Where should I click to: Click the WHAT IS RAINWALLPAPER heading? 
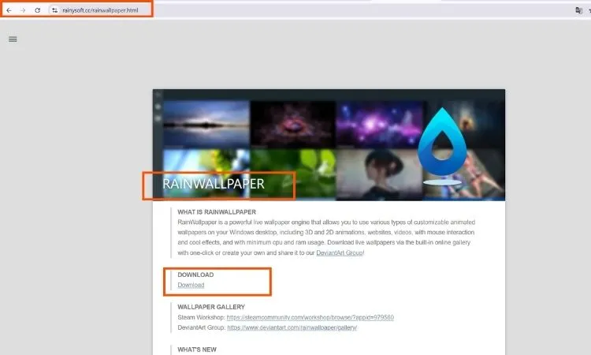pos(218,212)
